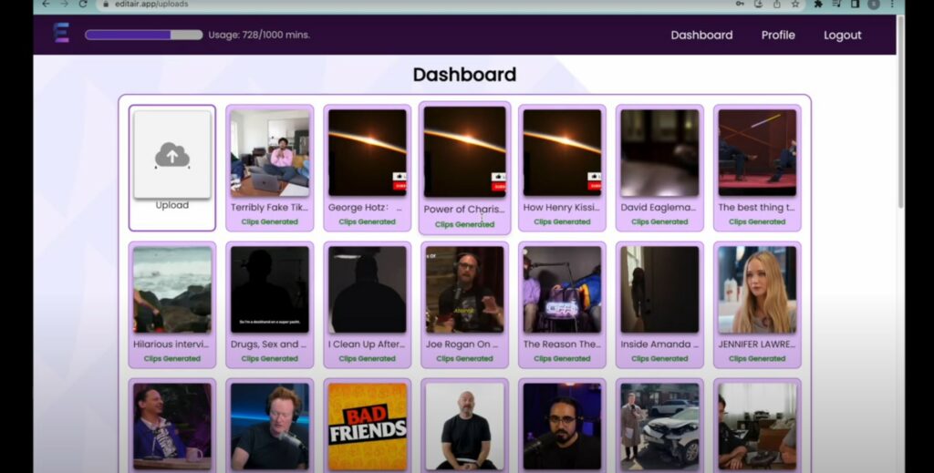Open the I Clean Up After... video thumbnail
Image resolution: width=934 pixels, height=473 pixels.
pos(367,290)
